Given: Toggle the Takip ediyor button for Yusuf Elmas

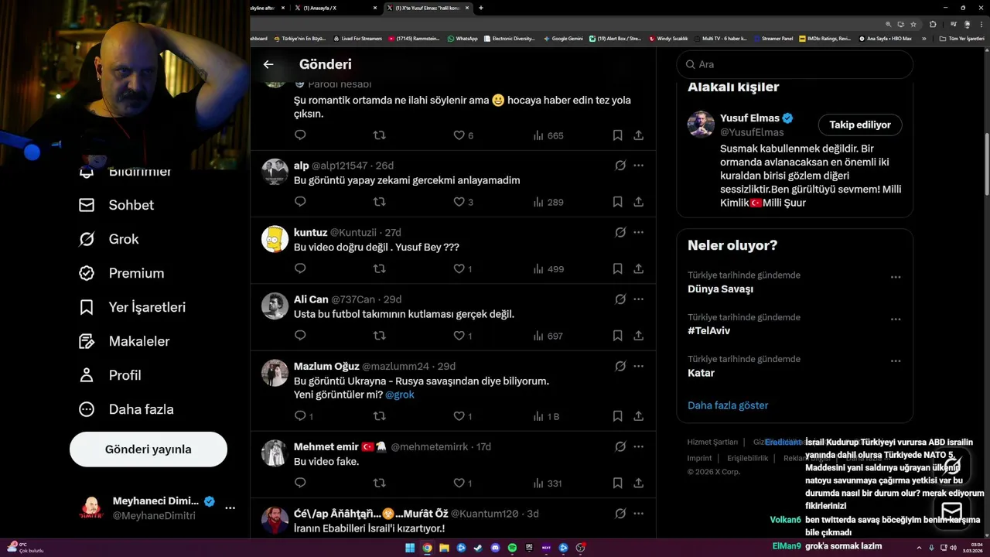Looking at the screenshot, I should click(860, 125).
